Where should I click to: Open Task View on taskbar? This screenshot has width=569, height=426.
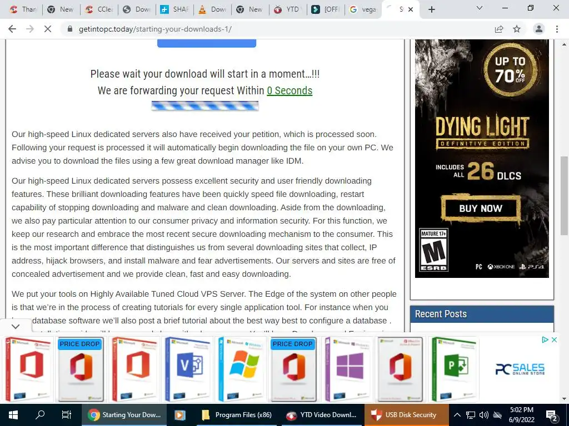click(x=67, y=415)
